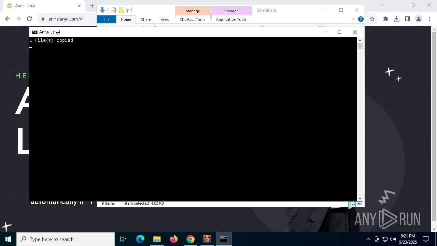Open Chrome three-dot menu
437x246 pixels.
click(x=429, y=19)
